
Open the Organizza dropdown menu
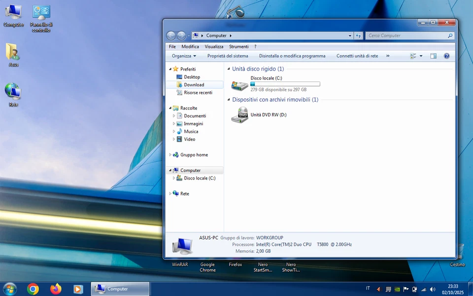(x=184, y=56)
